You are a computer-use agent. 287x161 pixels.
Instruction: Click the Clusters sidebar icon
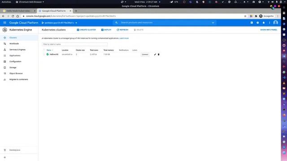click(5, 38)
